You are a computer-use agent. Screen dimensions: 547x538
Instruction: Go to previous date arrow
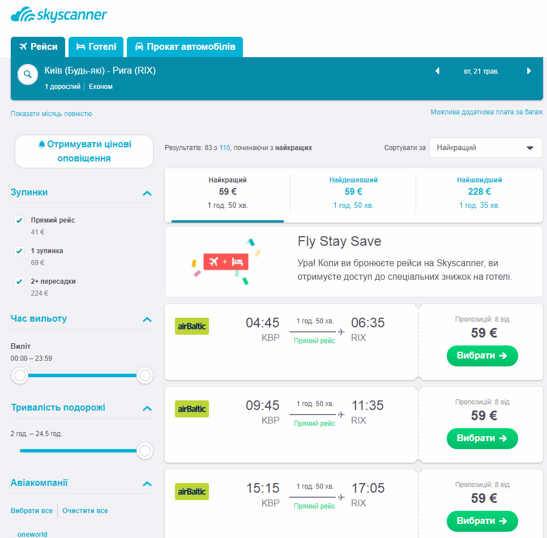click(x=438, y=71)
